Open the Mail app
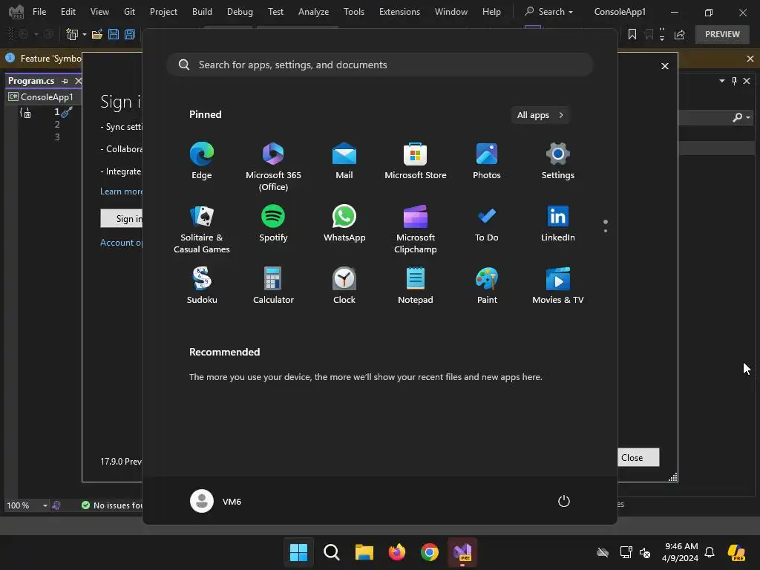The height and width of the screenshot is (570, 760). tap(344, 161)
